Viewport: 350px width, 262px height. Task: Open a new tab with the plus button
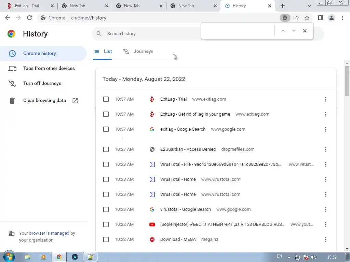[283, 6]
